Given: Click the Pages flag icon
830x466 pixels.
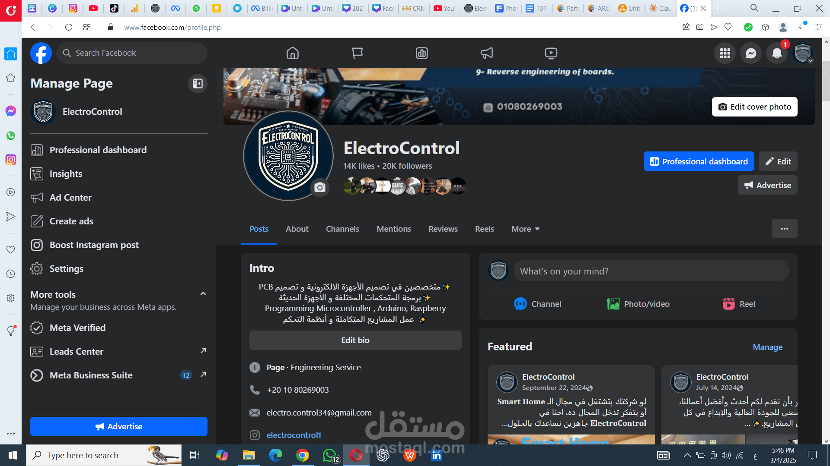Looking at the screenshot, I should [357, 53].
